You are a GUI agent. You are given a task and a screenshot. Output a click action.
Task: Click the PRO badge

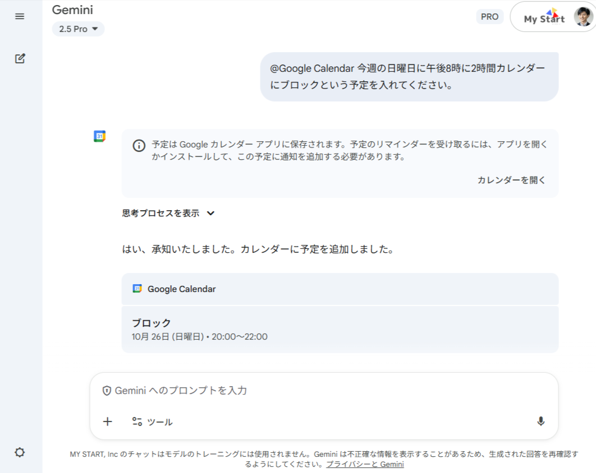point(489,17)
